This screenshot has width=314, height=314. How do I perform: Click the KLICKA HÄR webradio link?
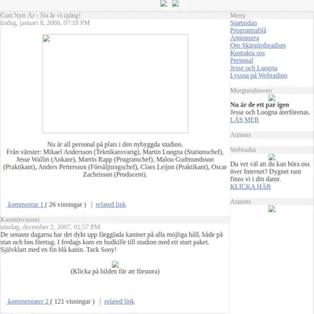[x=250, y=187]
